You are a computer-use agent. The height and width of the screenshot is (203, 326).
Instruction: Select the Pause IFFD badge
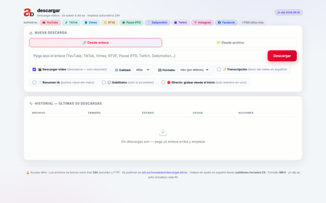(131, 23)
